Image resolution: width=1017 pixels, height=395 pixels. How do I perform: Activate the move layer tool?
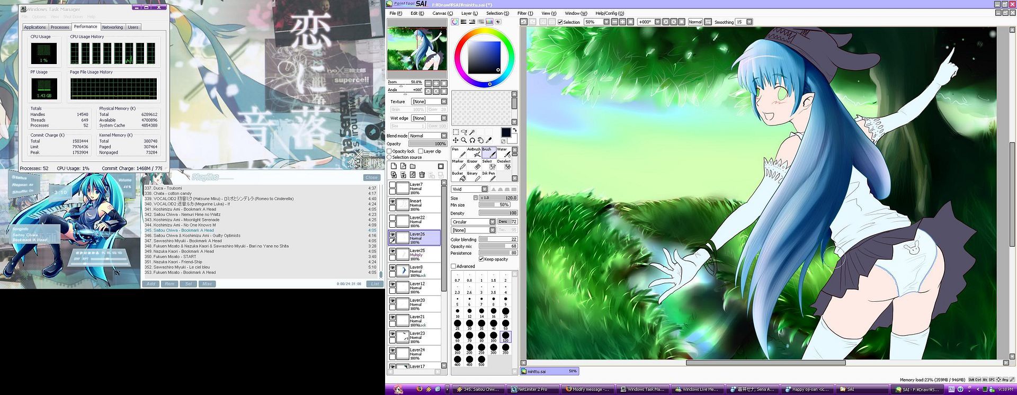click(456, 140)
